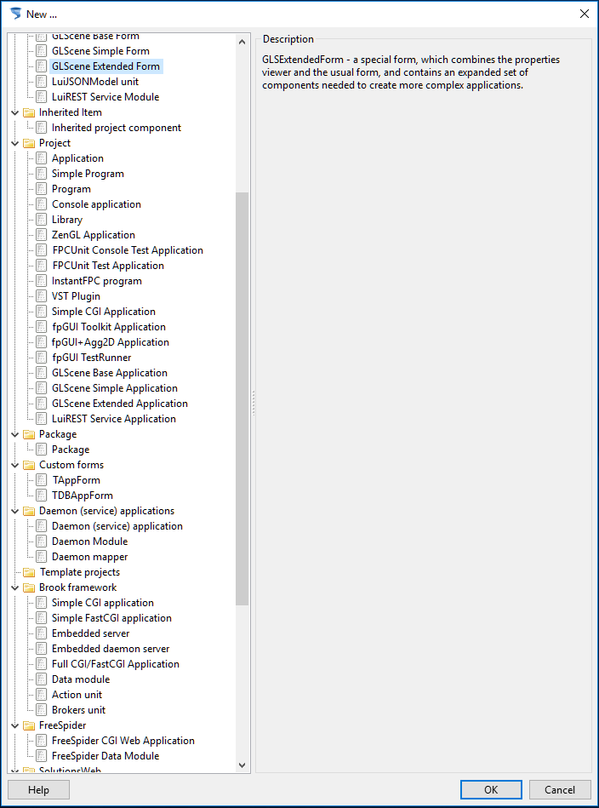
Task: Select Action unit item
Action: pos(77,695)
